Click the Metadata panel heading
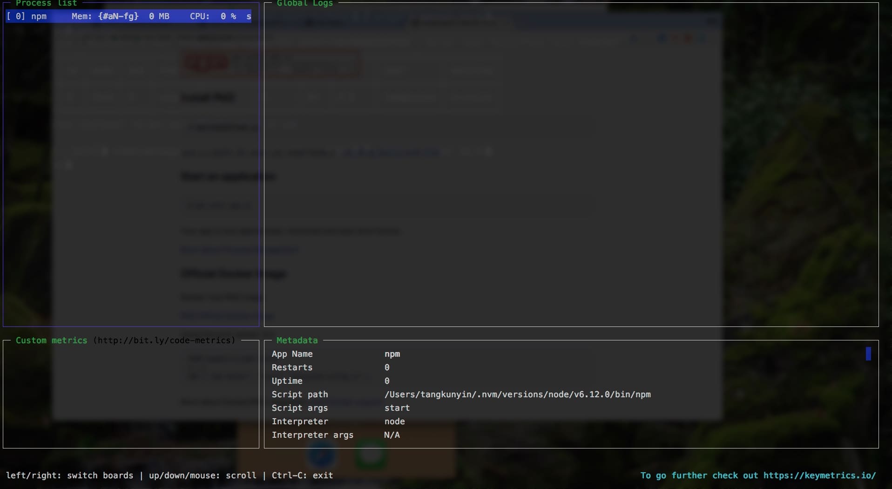Screen dimensions: 892x489 pyautogui.click(x=297, y=340)
